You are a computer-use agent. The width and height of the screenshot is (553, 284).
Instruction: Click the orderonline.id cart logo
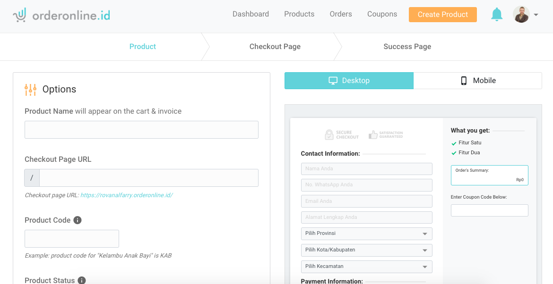20,15
